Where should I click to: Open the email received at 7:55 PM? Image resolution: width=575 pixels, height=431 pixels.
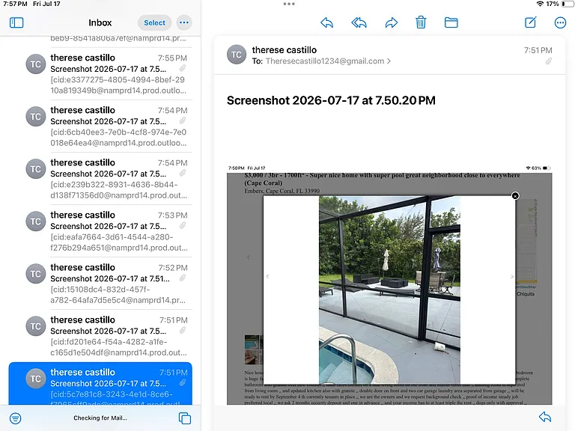(x=100, y=73)
